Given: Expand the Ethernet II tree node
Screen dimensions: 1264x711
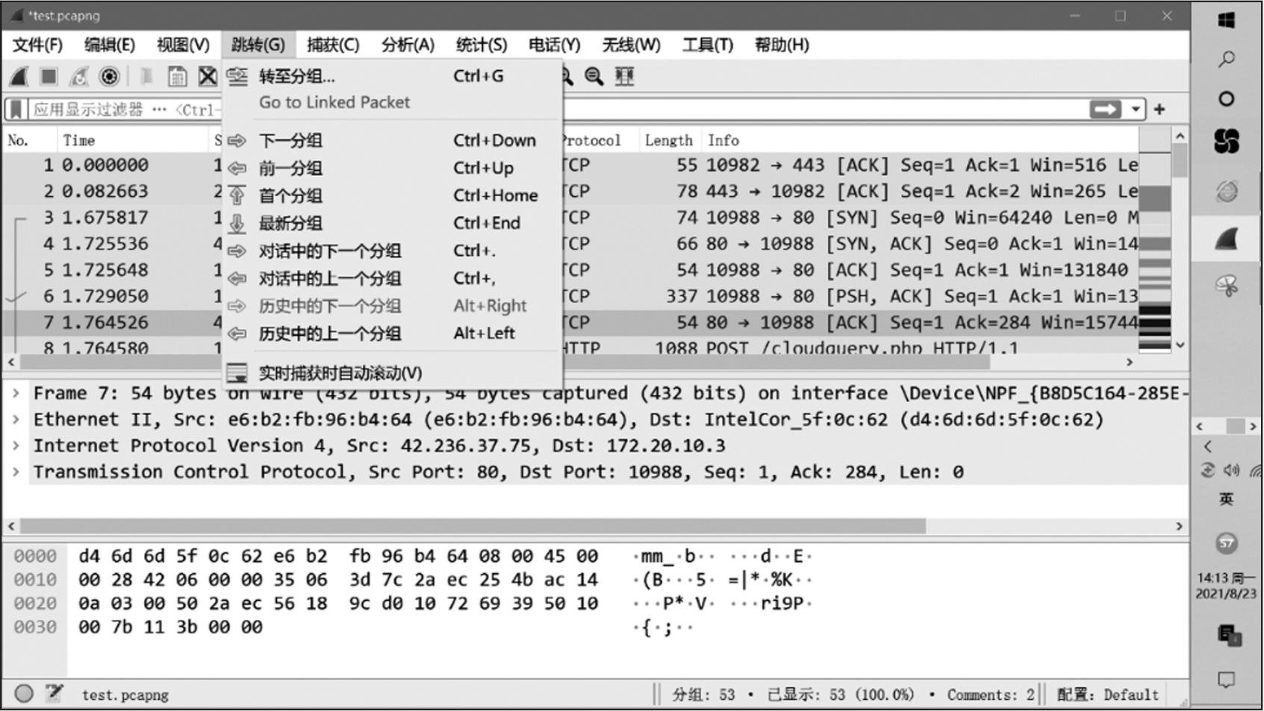Looking at the screenshot, I should click(16, 419).
